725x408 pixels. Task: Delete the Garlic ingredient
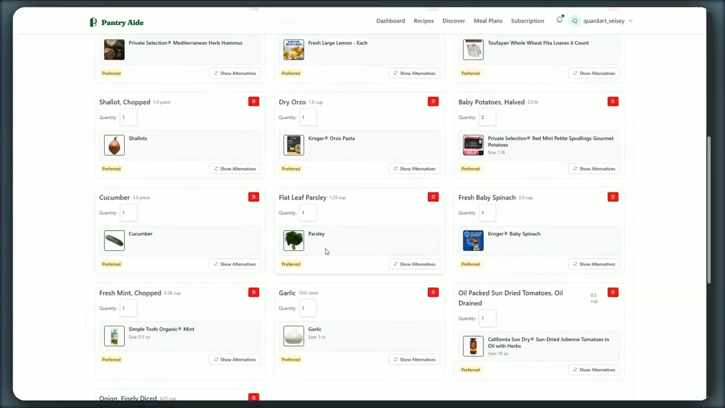tap(433, 292)
